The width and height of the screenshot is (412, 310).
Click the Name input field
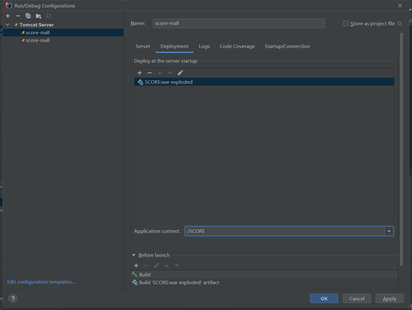(x=238, y=23)
